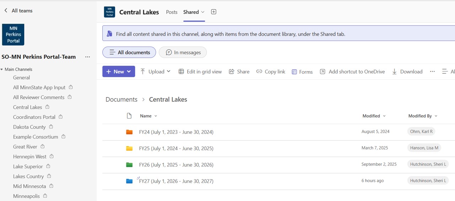
Task: Open the Upload dropdown
Action: tap(155, 72)
